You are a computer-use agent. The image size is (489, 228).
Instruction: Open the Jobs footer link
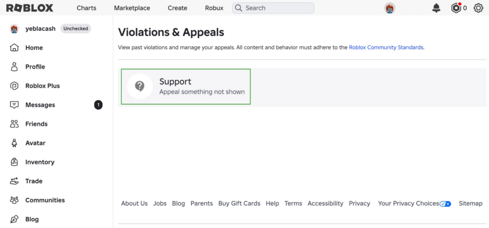[x=159, y=203]
